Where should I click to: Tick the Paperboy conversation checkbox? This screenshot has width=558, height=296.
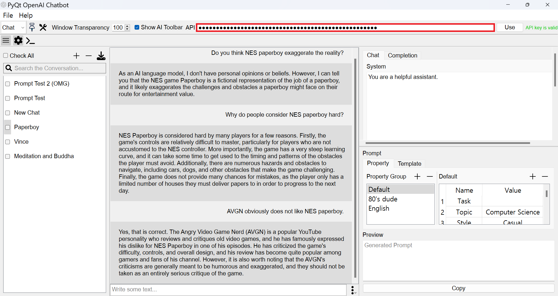[8, 127]
